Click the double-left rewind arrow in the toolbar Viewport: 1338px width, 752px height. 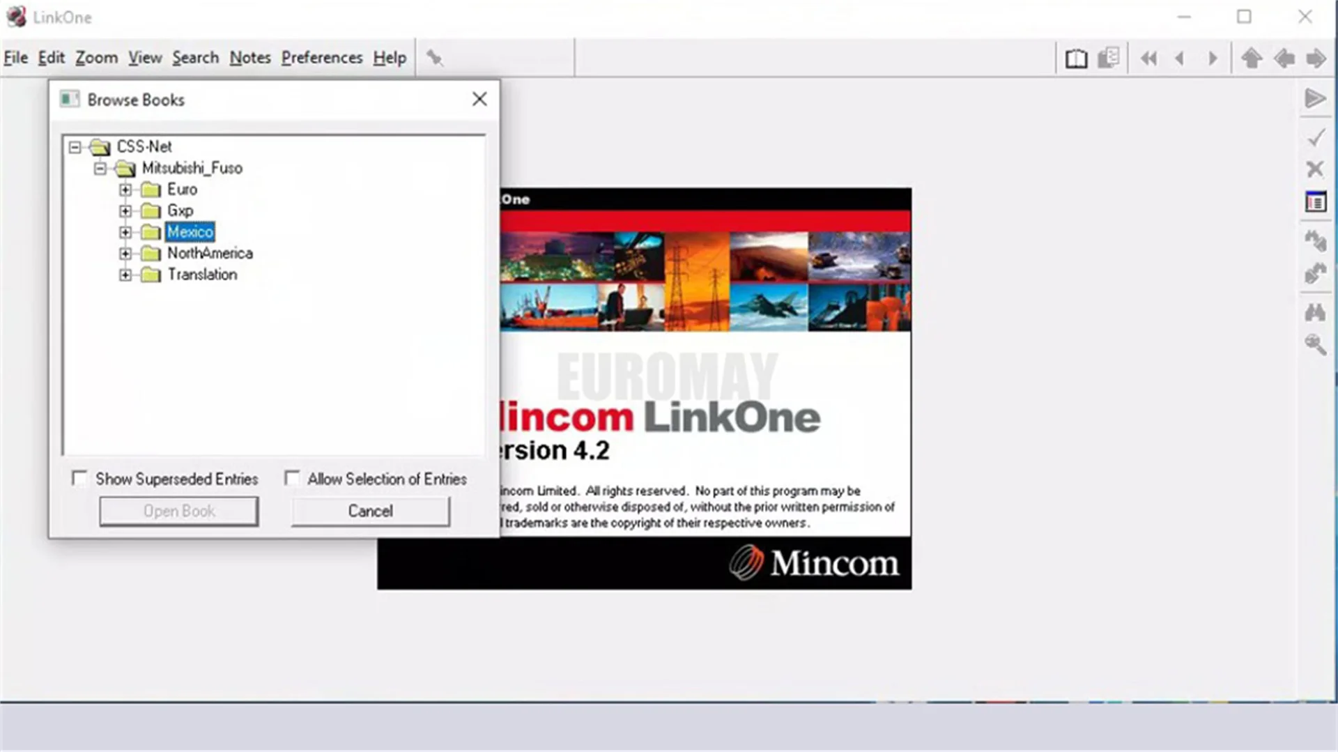(x=1148, y=59)
